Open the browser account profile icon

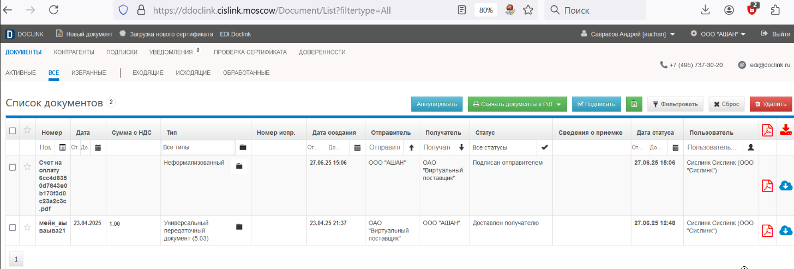click(729, 10)
